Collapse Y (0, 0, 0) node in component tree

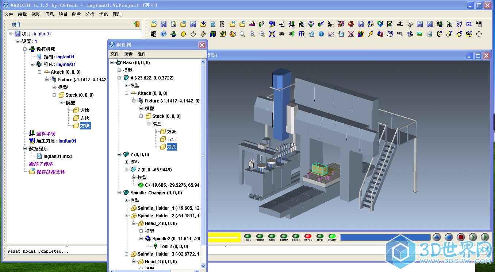(x=119, y=155)
